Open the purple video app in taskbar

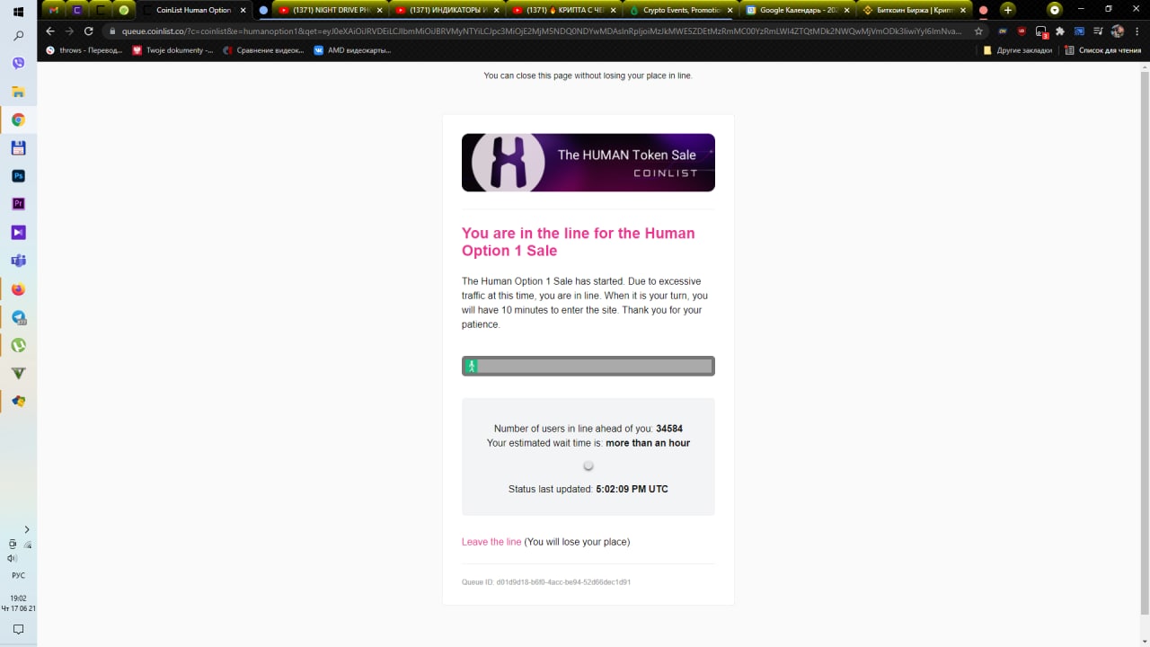tap(18, 233)
